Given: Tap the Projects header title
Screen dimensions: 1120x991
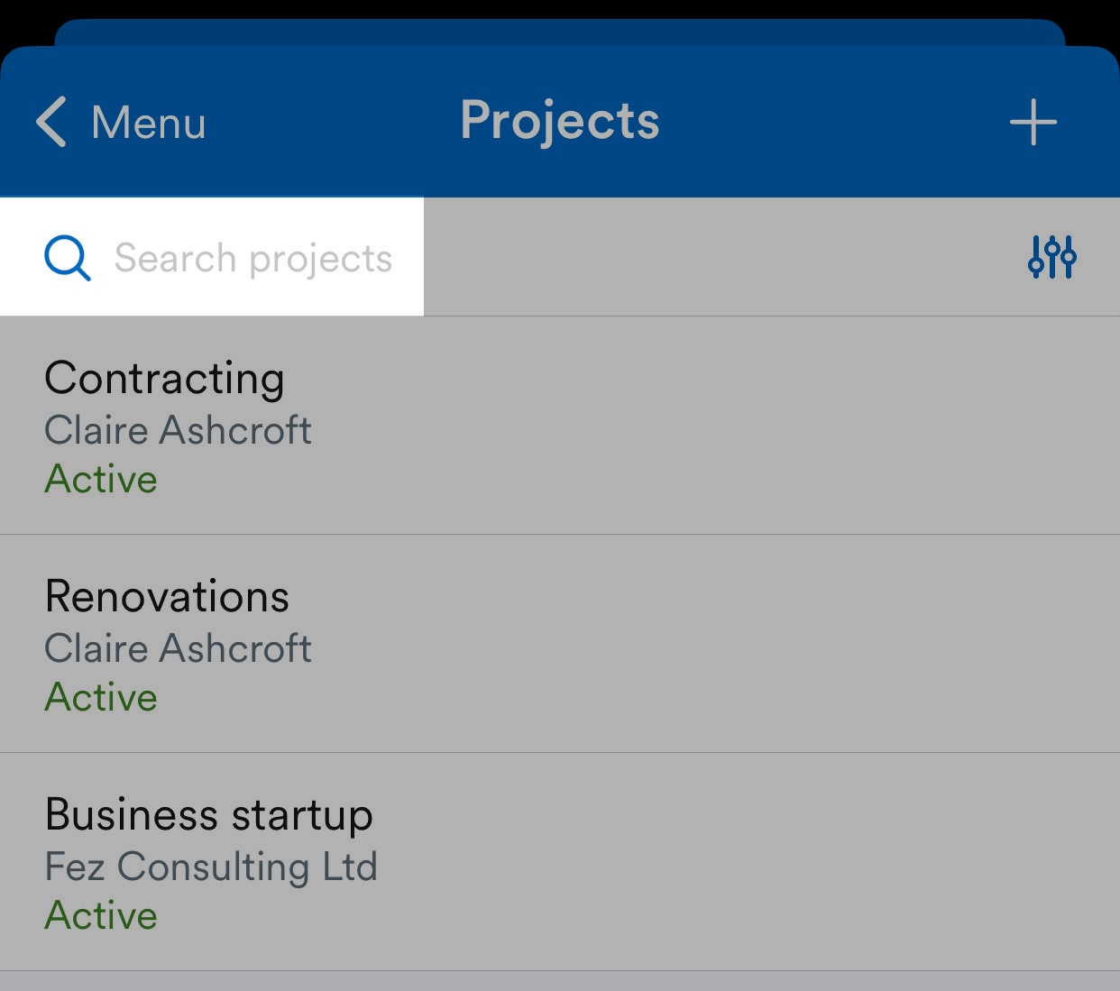Looking at the screenshot, I should pyautogui.click(x=560, y=121).
